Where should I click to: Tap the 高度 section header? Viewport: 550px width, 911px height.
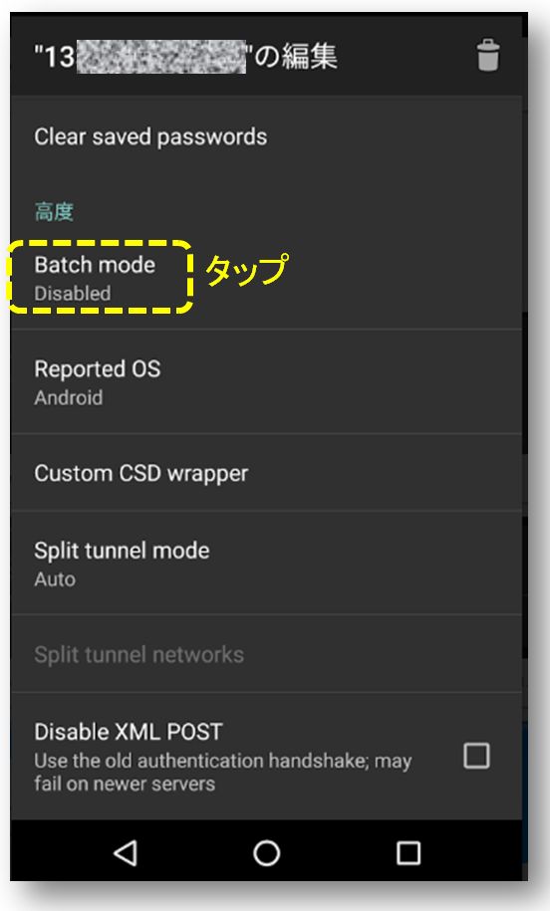(x=54, y=211)
